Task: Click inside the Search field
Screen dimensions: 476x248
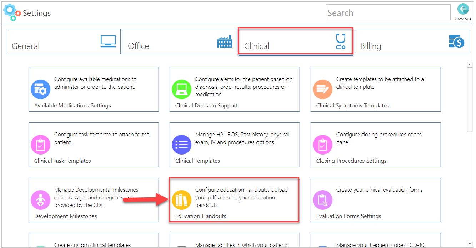Action: [x=388, y=12]
